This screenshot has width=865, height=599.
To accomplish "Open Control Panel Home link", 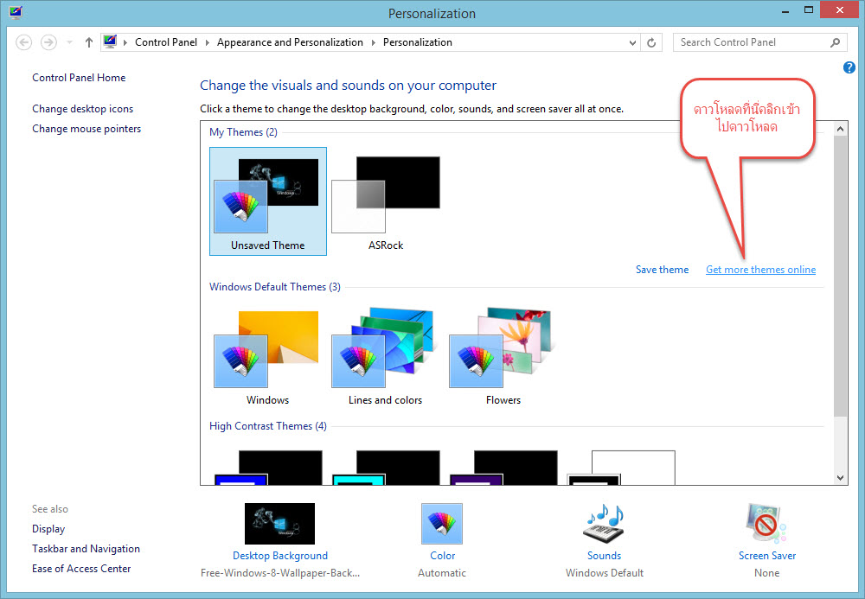I will tap(79, 78).
